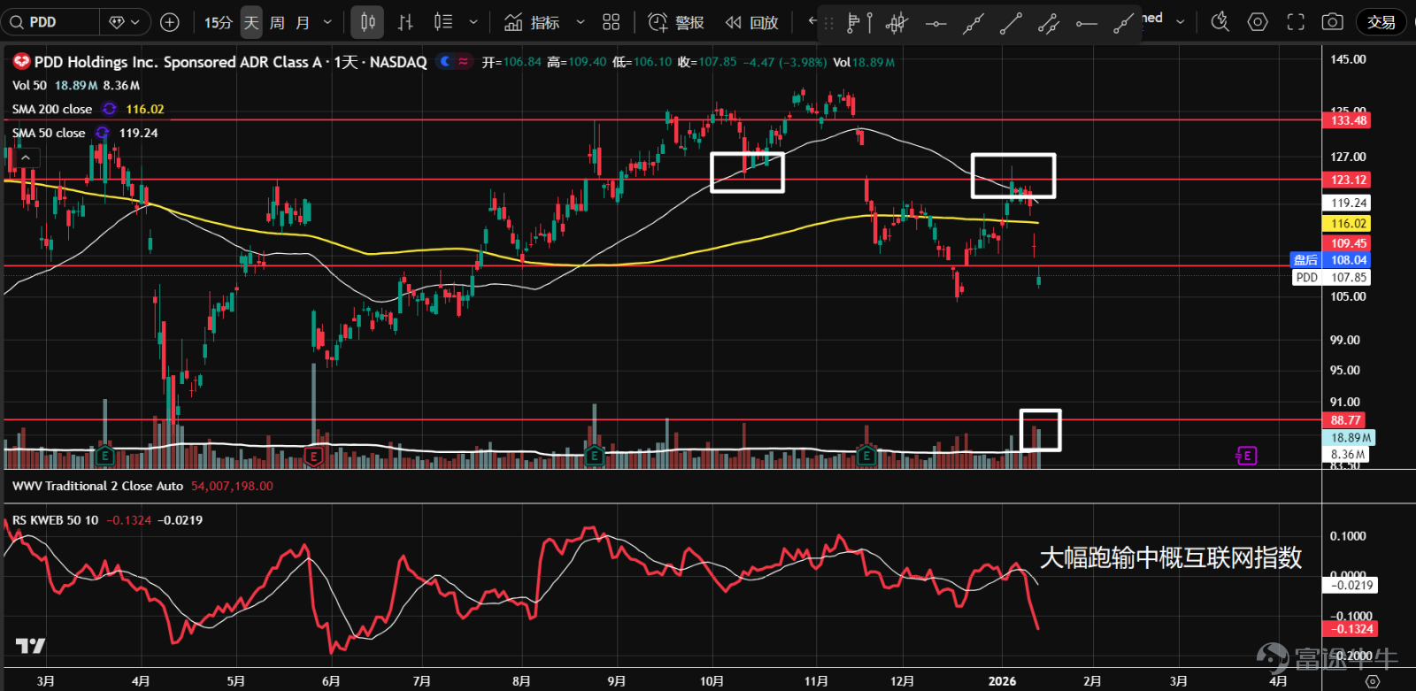
Task: Switch to the 15分 timeframe
Action: [218, 22]
